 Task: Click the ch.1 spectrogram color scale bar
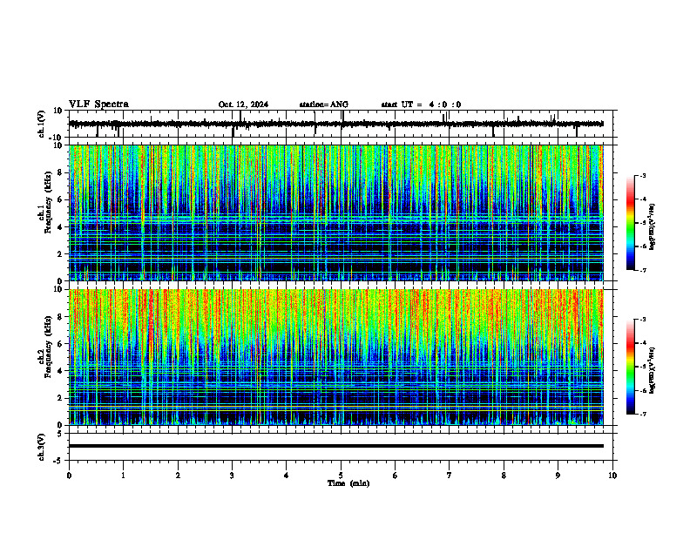[631, 223]
